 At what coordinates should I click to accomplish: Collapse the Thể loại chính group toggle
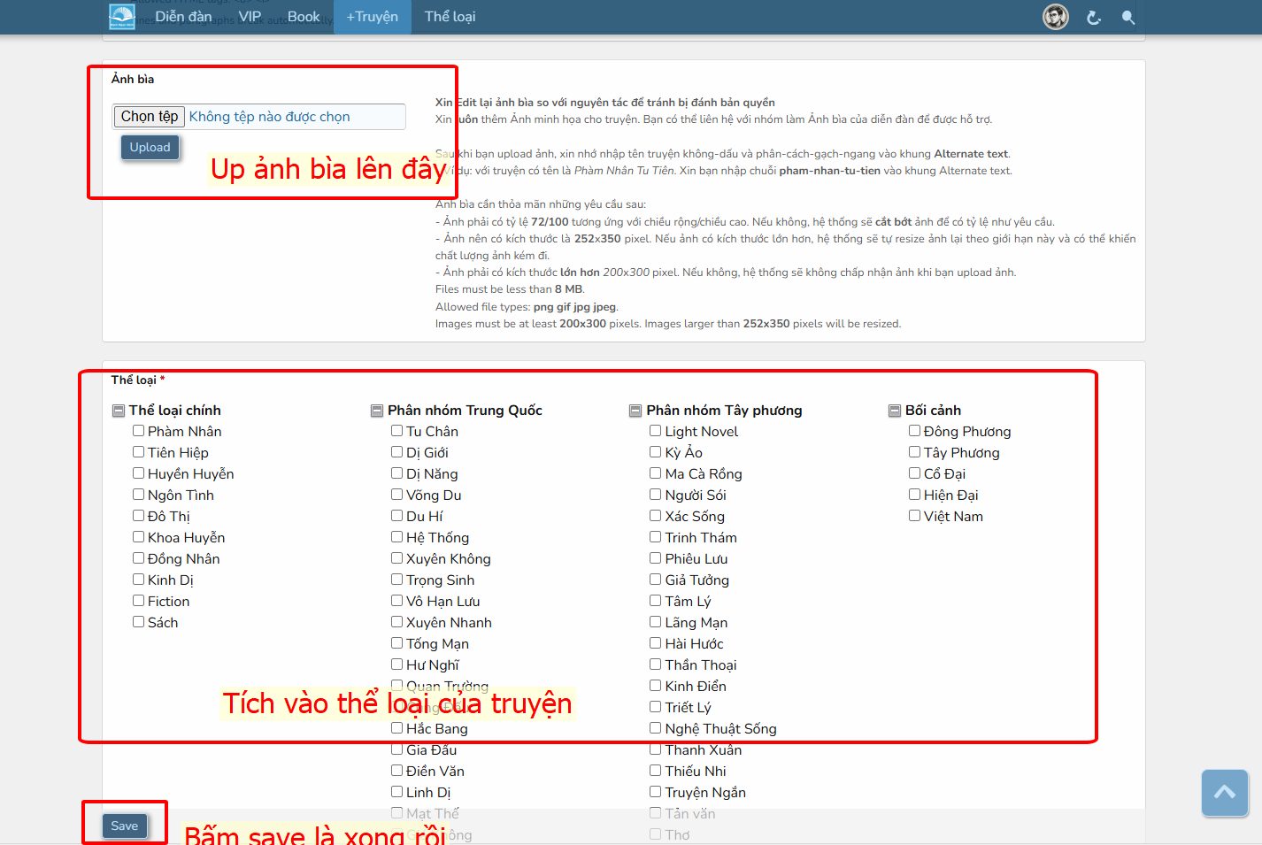pyautogui.click(x=119, y=411)
